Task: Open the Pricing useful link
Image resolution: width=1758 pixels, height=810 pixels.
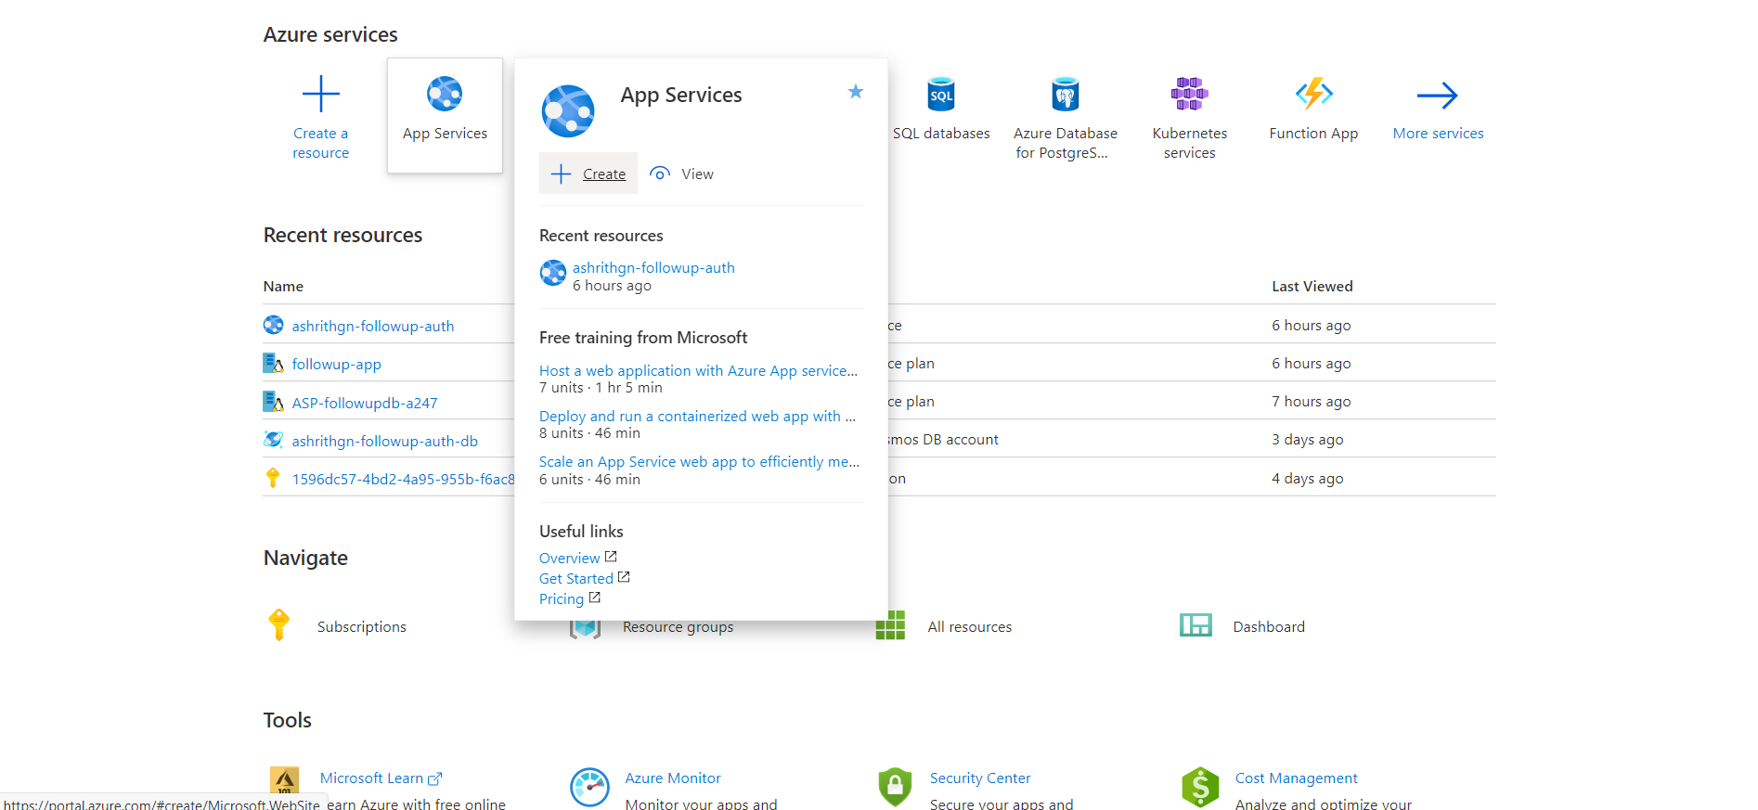Action: click(561, 598)
